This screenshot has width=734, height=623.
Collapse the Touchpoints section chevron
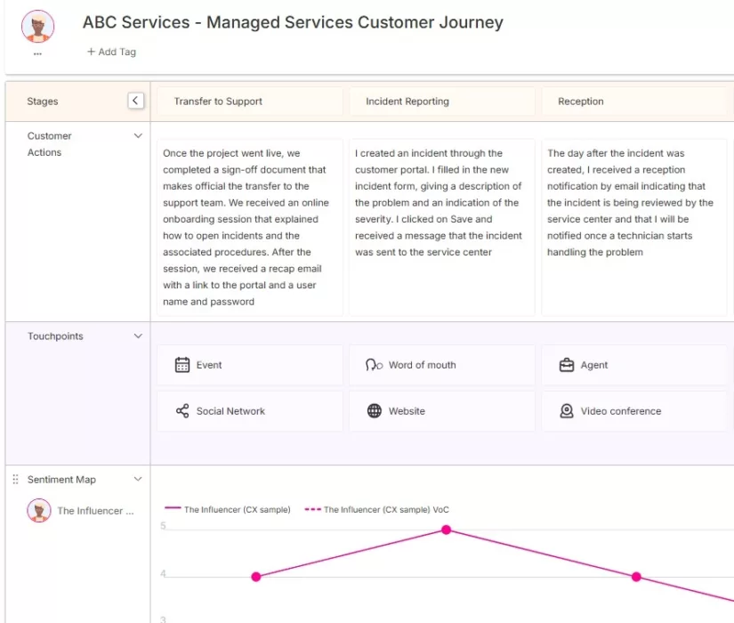(138, 336)
